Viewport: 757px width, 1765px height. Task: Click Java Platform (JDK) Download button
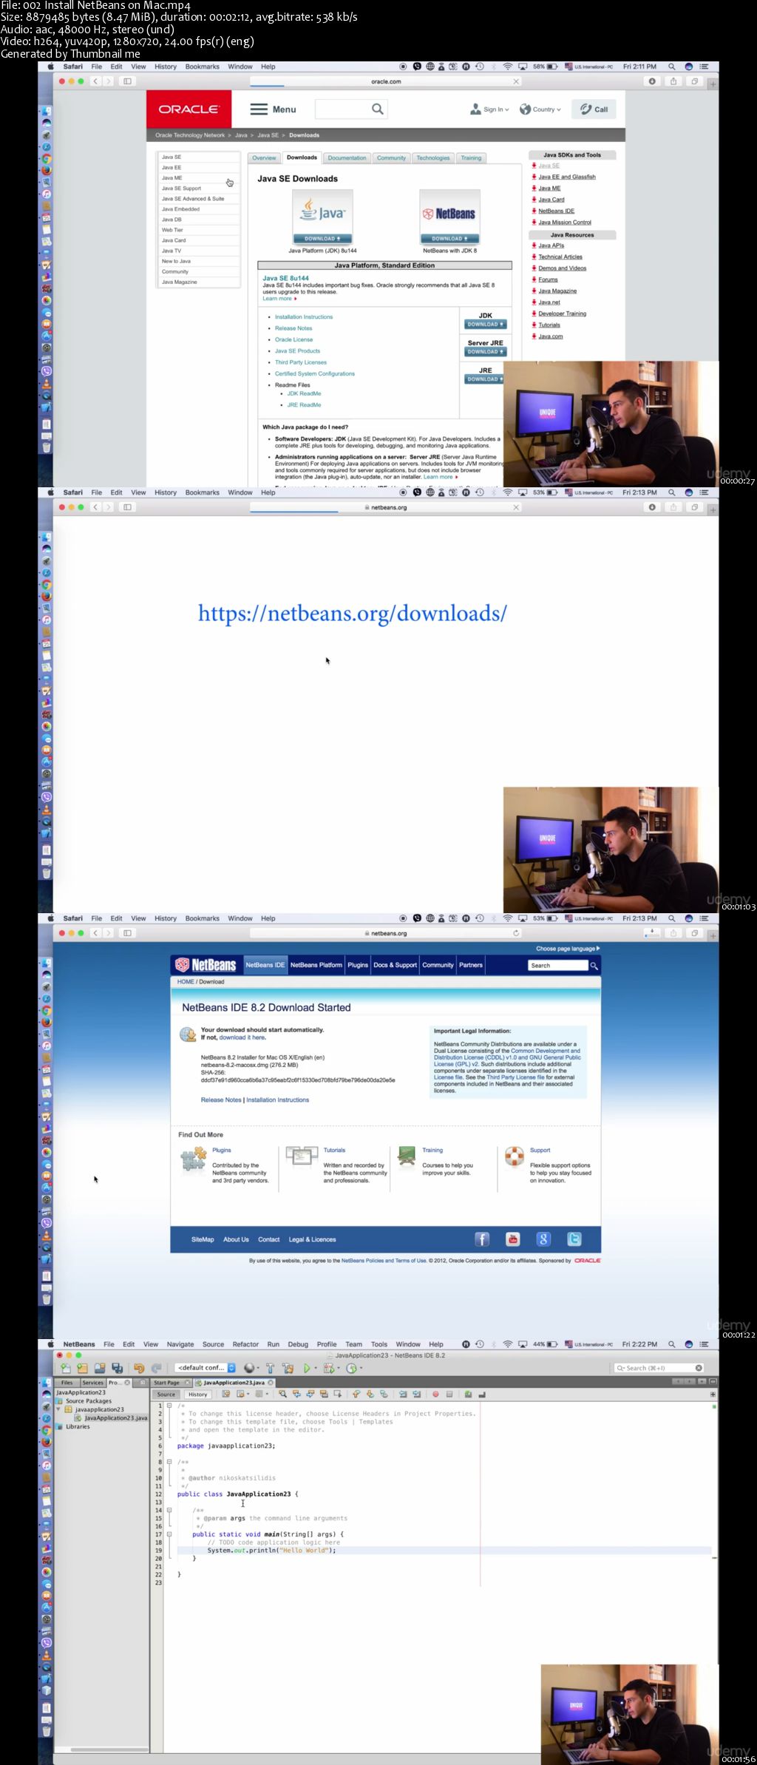pos(322,238)
